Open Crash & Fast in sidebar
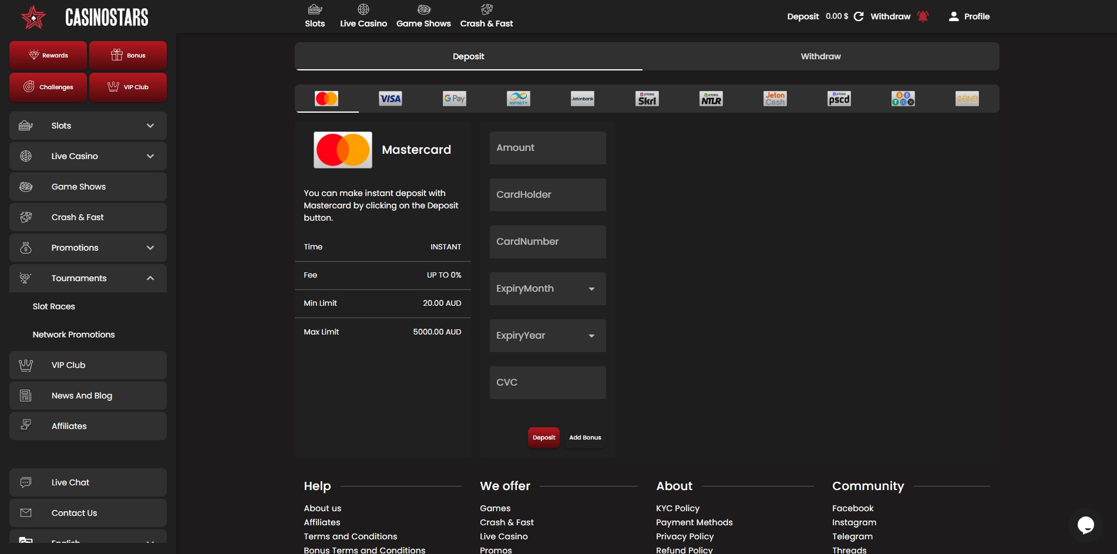This screenshot has height=554, width=1117. point(88,217)
